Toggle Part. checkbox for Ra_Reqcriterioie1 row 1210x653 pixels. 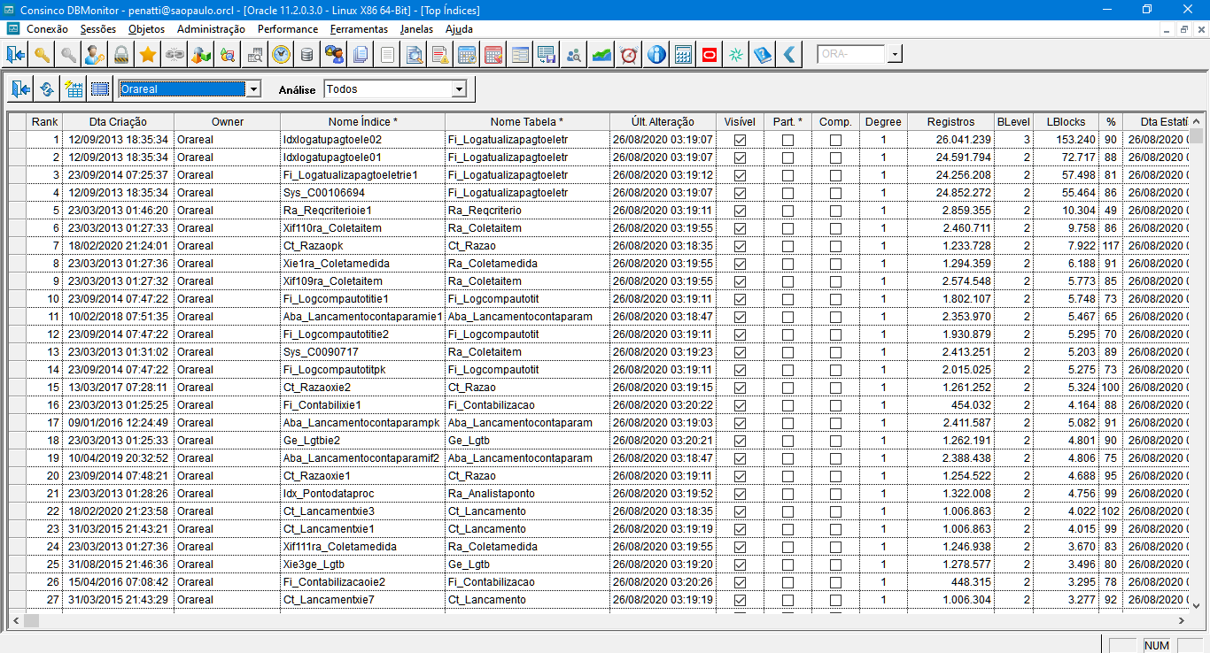[x=787, y=211]
